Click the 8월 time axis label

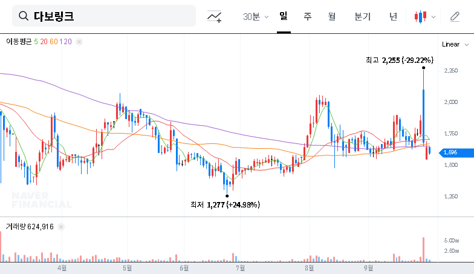point(310,268)
